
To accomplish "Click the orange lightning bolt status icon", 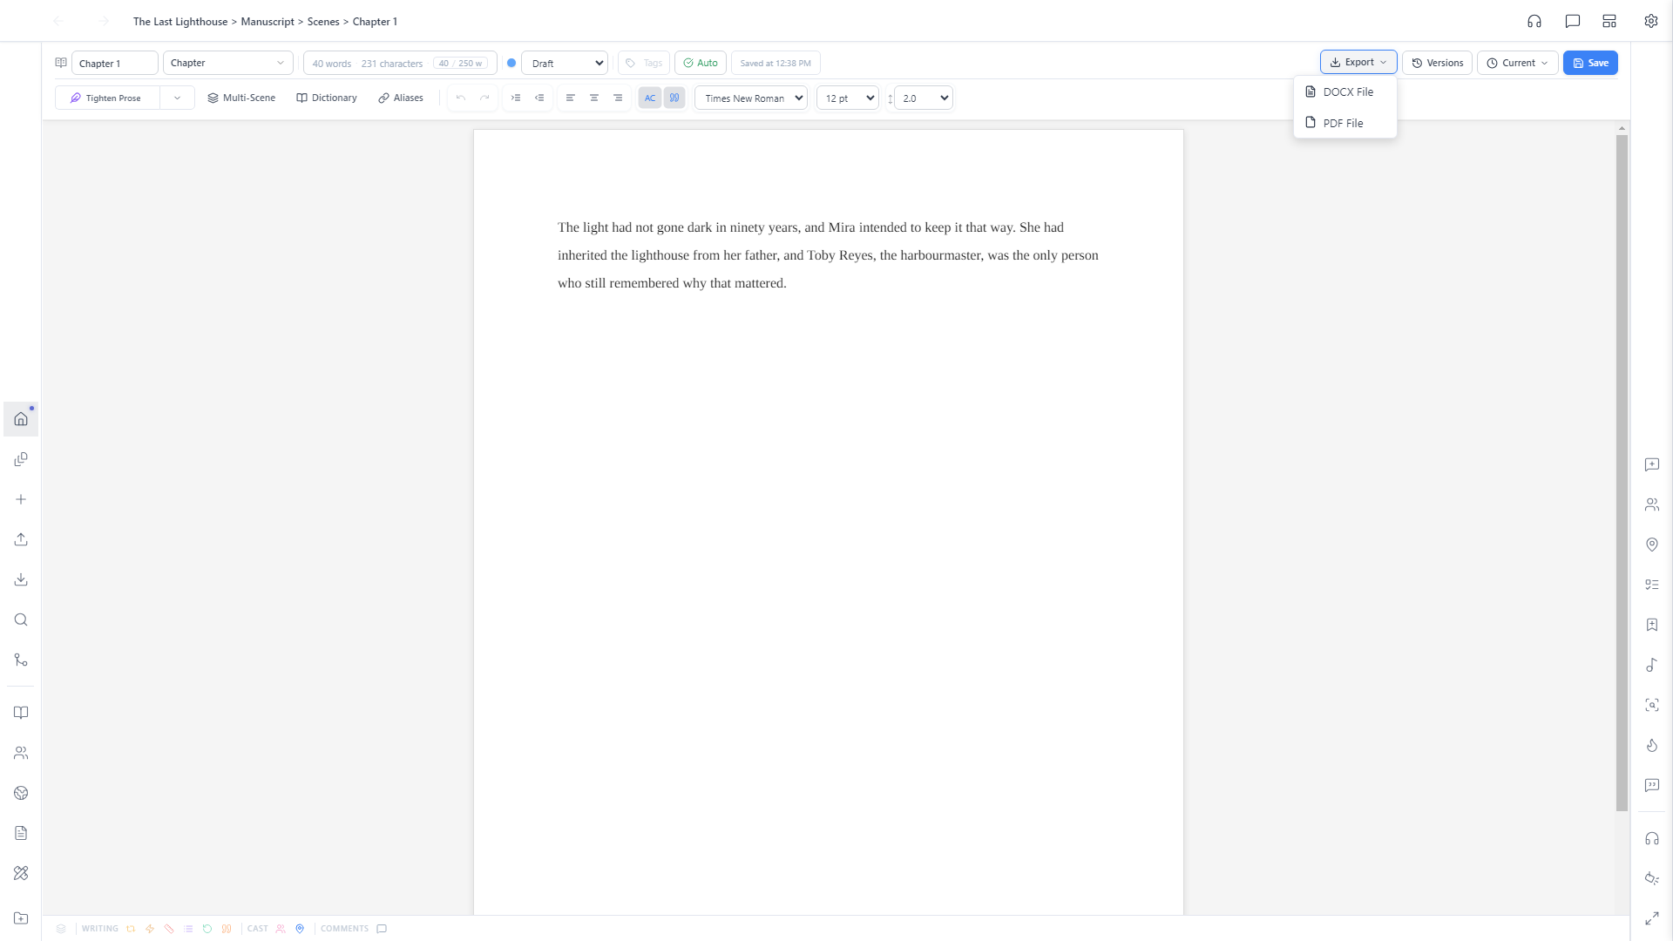I will 150,929.
